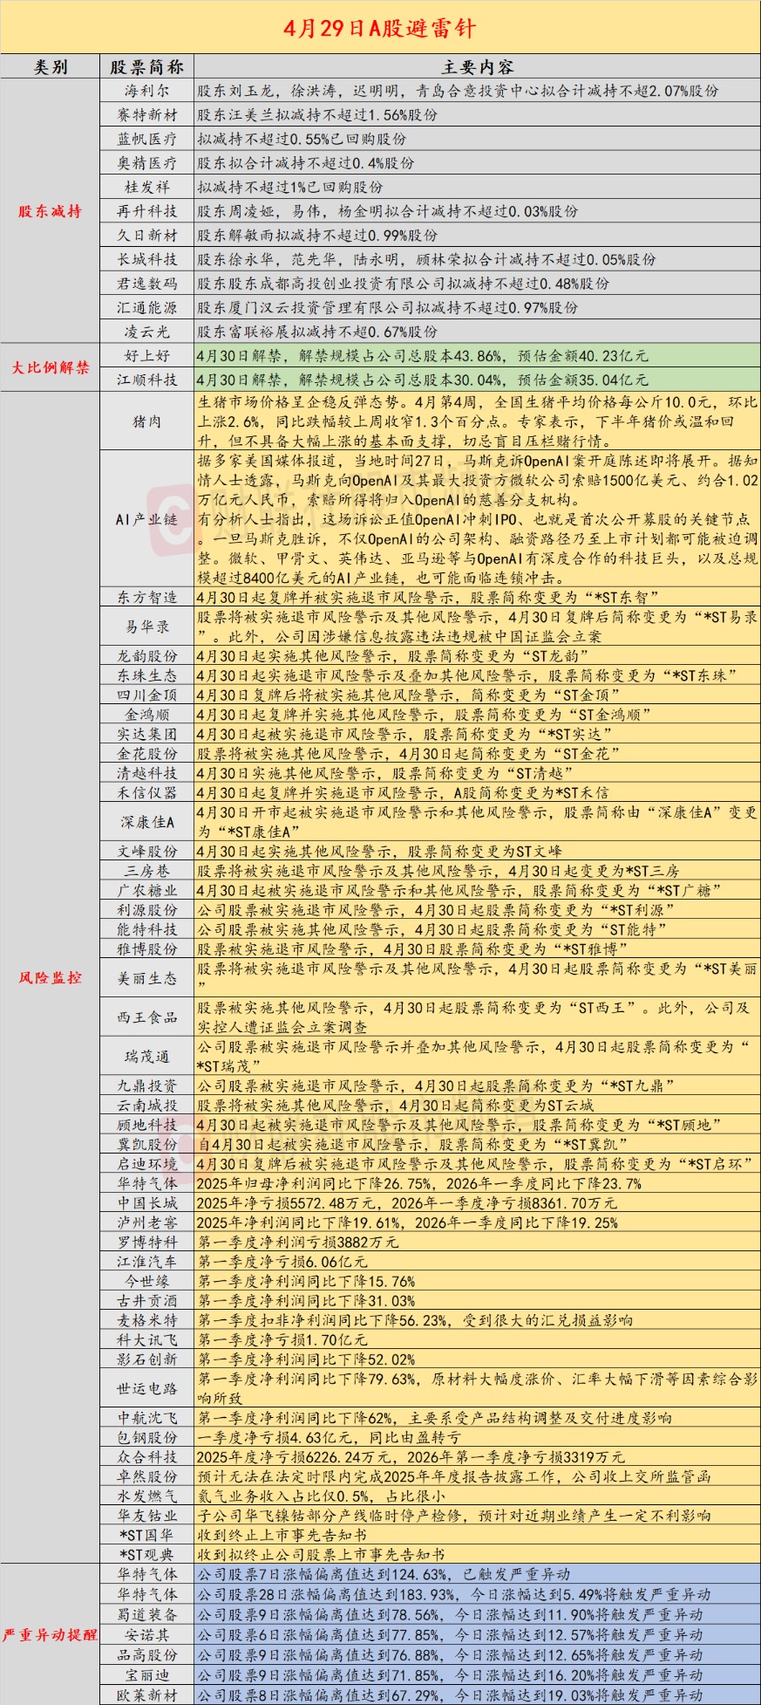The width and height of the screenshot is (761, 1705).
Task: Select stock name 泸州老窖
Action: (x=147, y=1222)
